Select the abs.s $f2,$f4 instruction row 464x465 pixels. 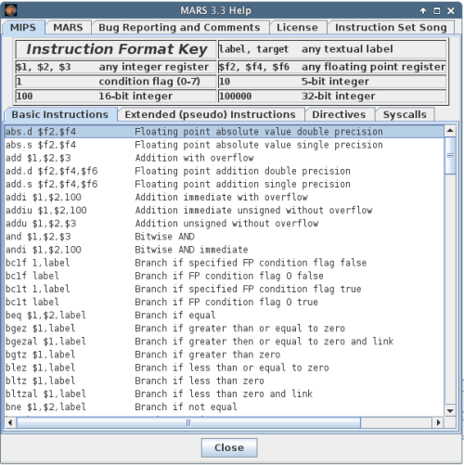tap(225, 145)
